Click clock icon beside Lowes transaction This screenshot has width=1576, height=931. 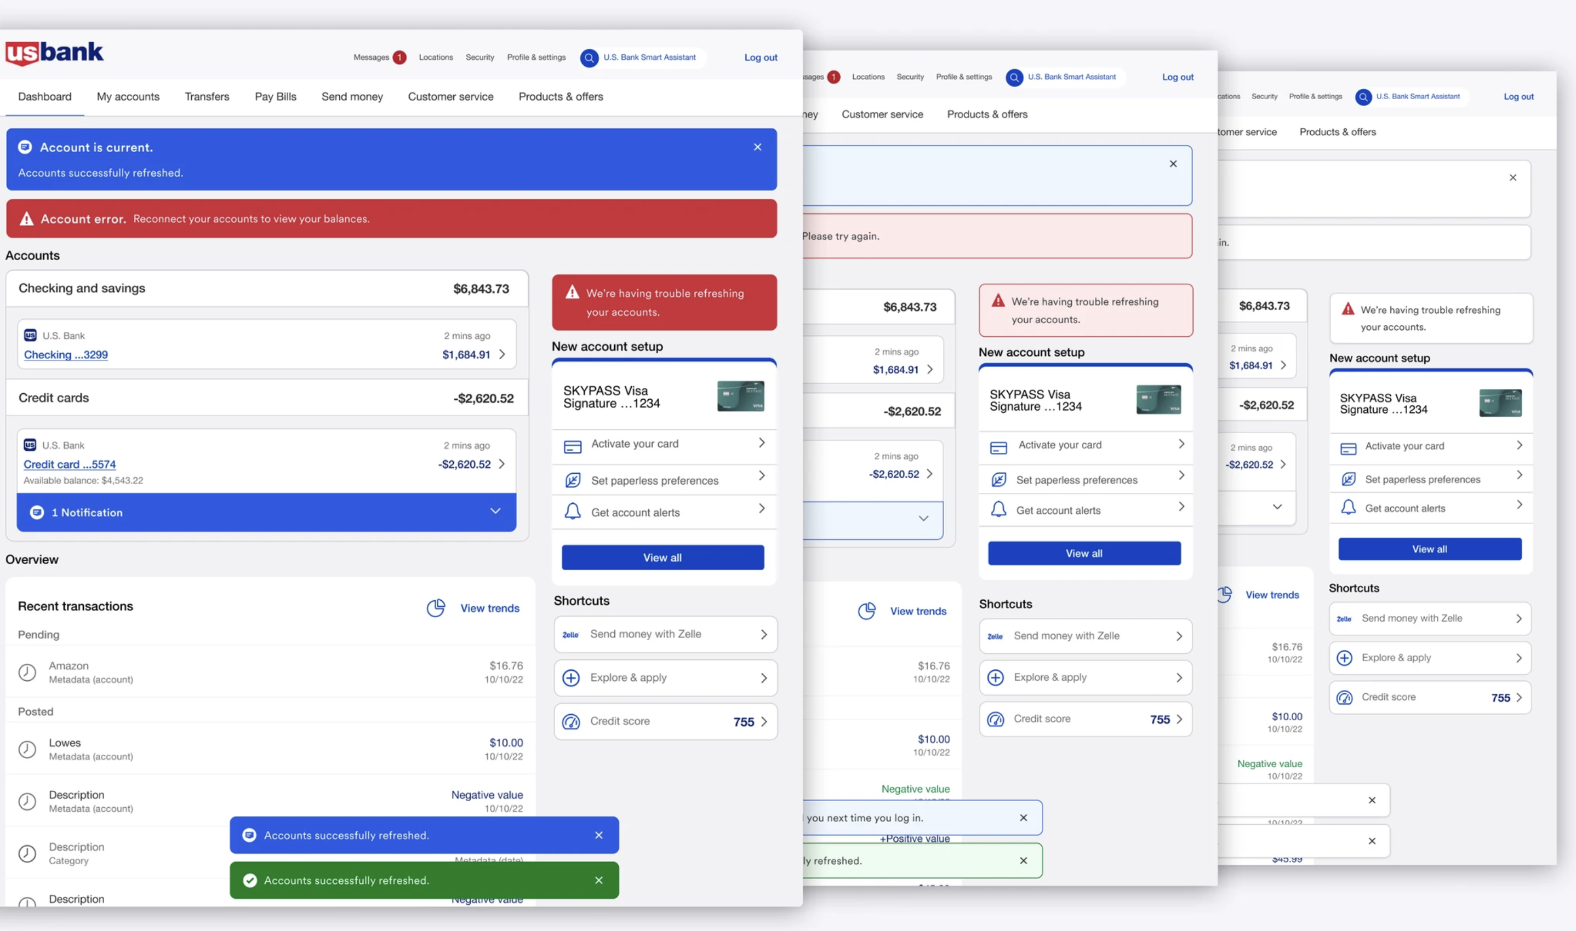click(x=27, y=749)
